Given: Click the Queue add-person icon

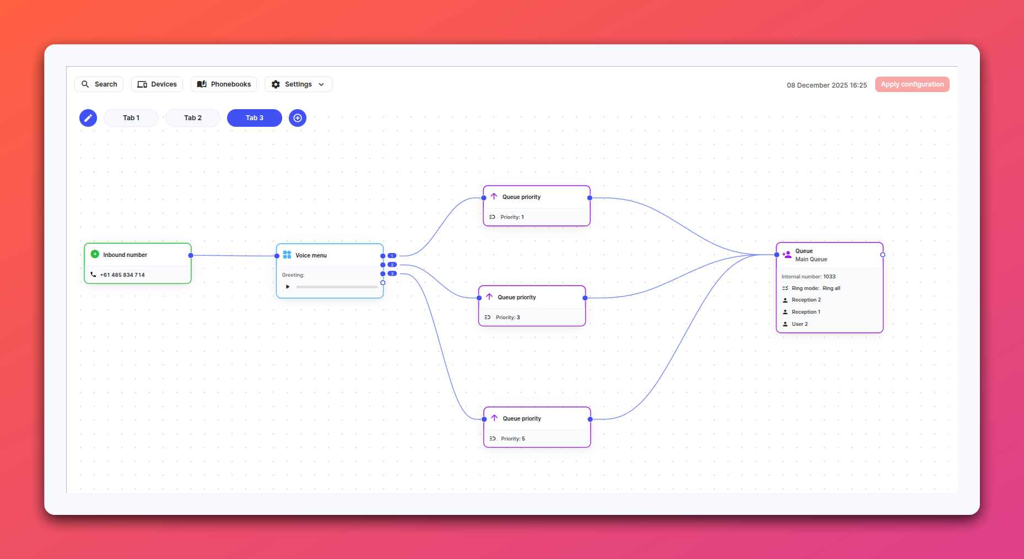Looking at the screenshot, I should pos(786,255).
